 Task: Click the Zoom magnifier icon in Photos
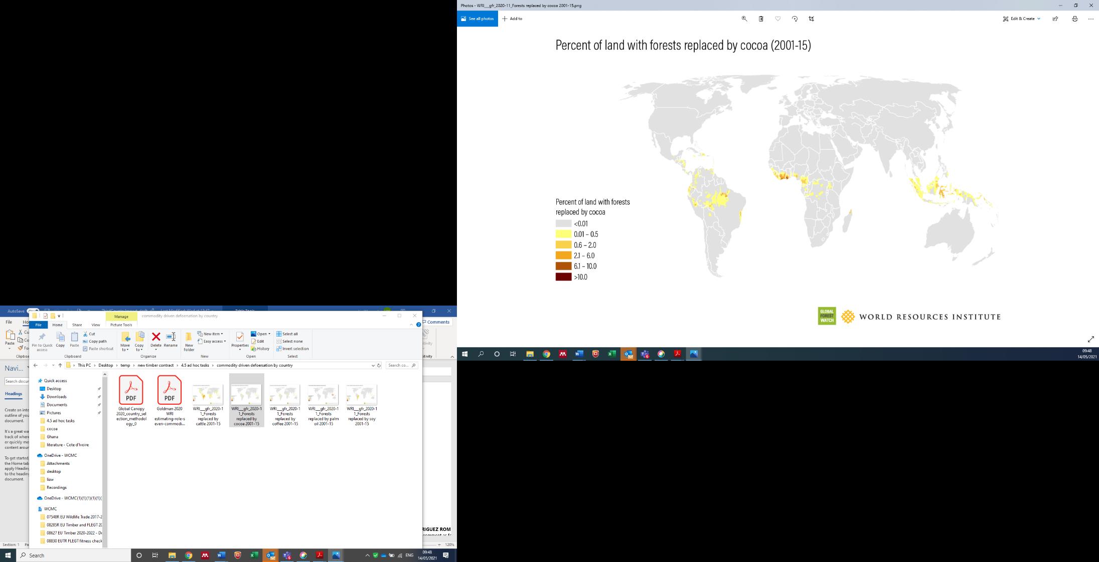click(744, 19)
